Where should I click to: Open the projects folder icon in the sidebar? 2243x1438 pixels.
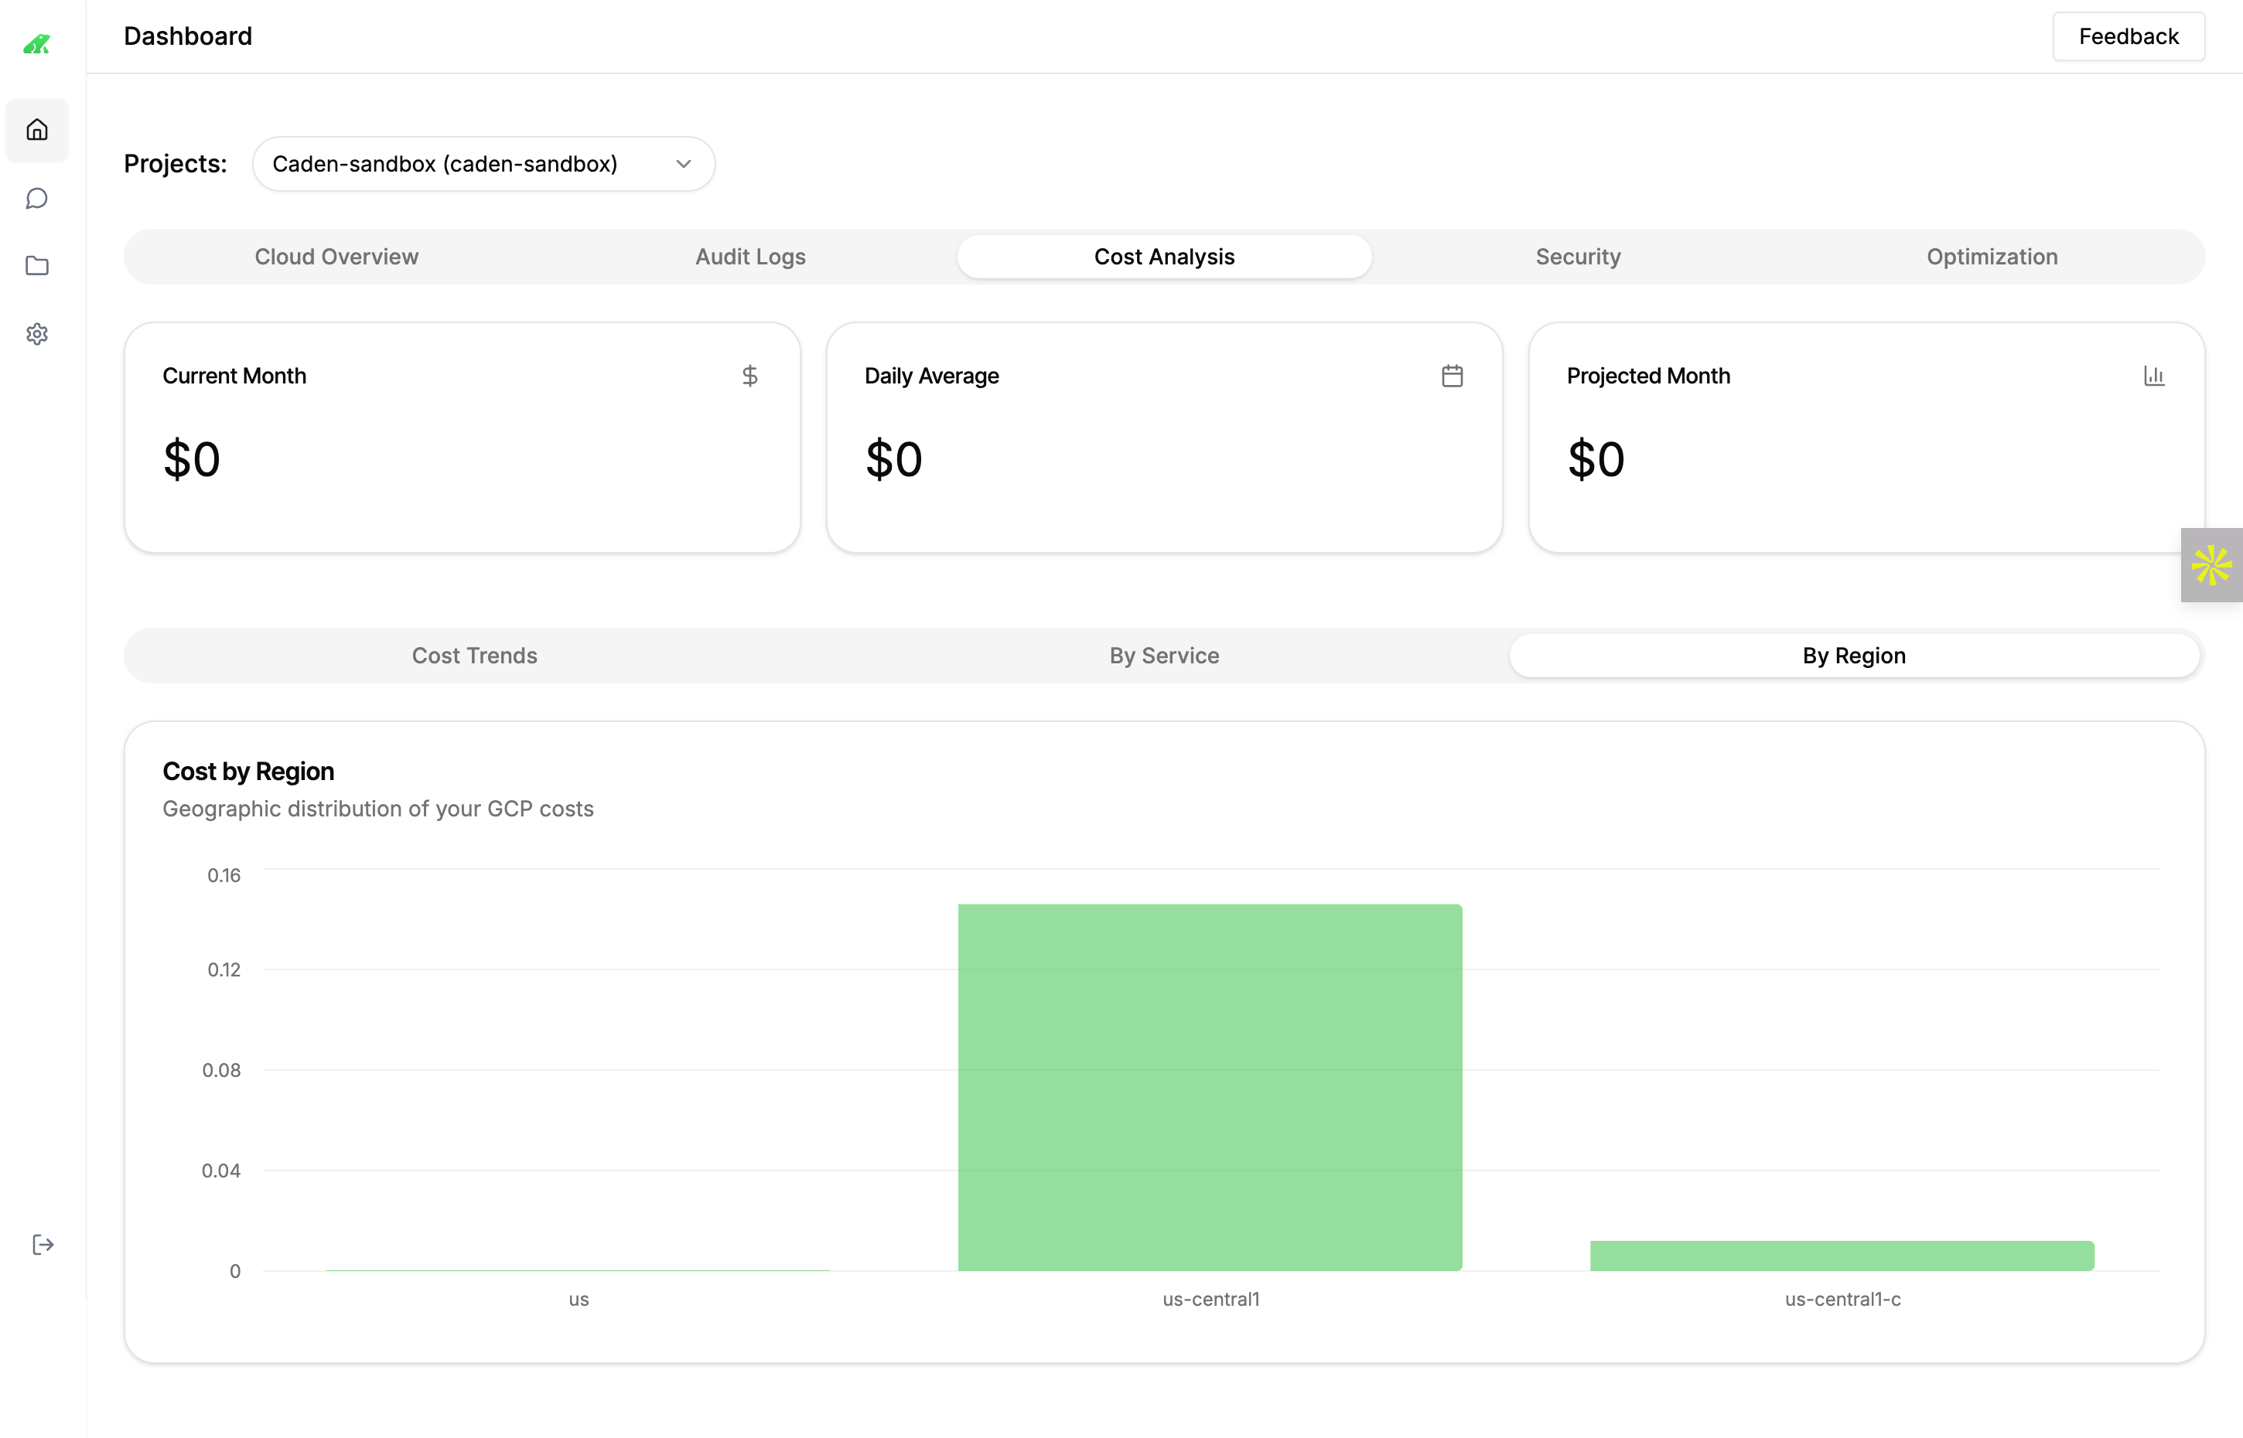pos(37,266)
